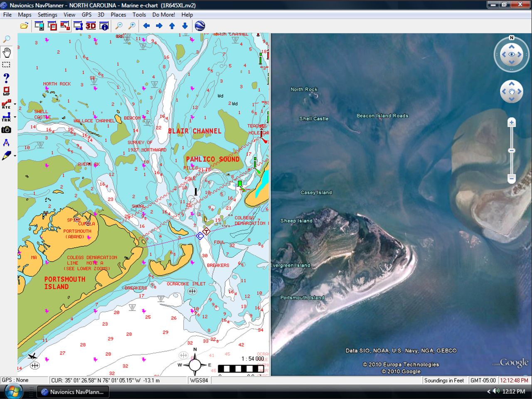532x399 pixels.
Task: Select the divider compass measurement tool
Action: (x=6, y=143)
